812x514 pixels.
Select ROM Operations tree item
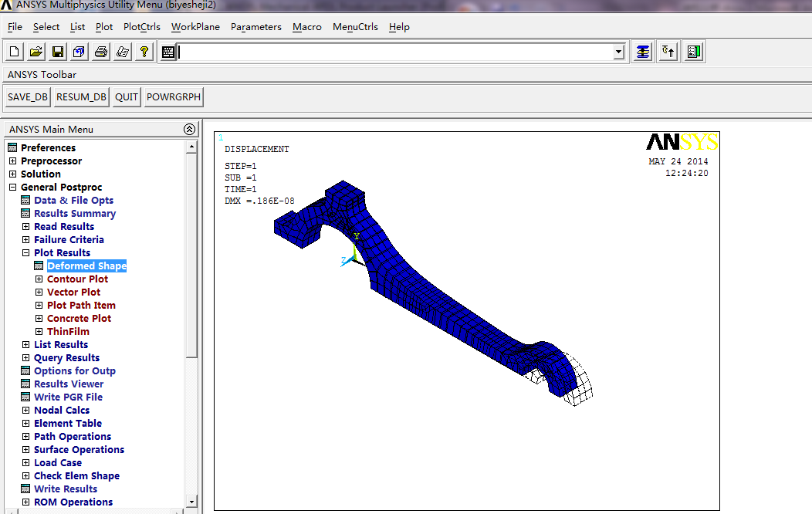pyautogui.click(x=73, y=502)
